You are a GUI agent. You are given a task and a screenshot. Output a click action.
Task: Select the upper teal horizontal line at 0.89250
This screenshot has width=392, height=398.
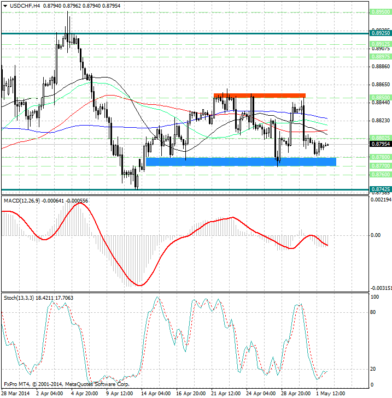[x=185, y=33]
